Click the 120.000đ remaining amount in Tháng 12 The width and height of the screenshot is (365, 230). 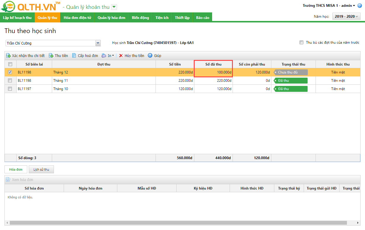[x=252, y=72]
